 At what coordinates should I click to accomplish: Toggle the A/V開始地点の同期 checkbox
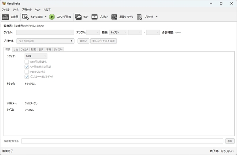(26, 66)
